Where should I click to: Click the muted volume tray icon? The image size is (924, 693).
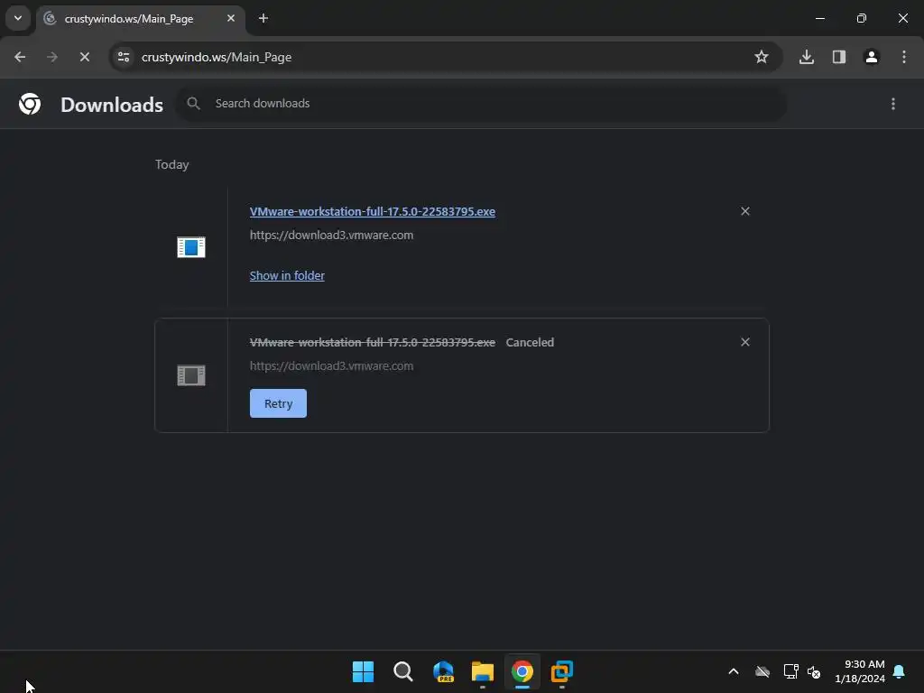[x=814, y=671]
